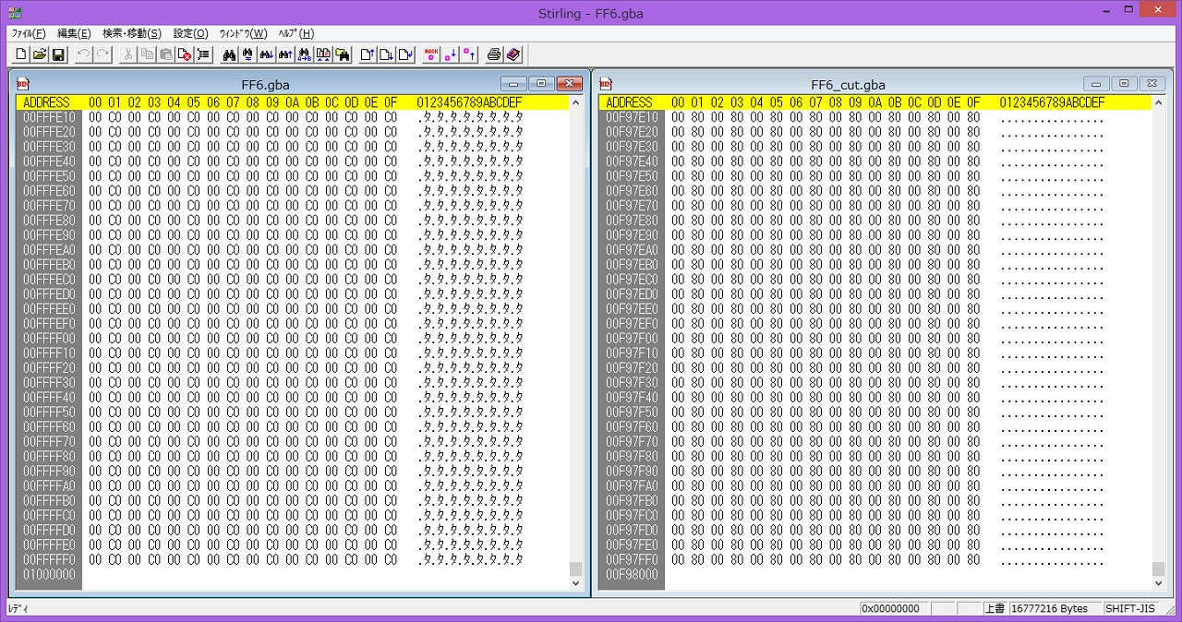Click the Open file folder icon

pos(39,54)
